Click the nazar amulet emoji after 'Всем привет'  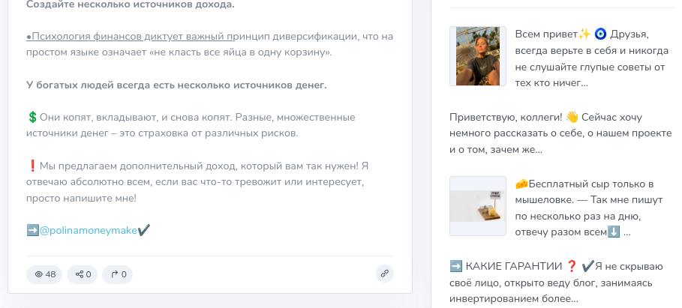[599, 34]
